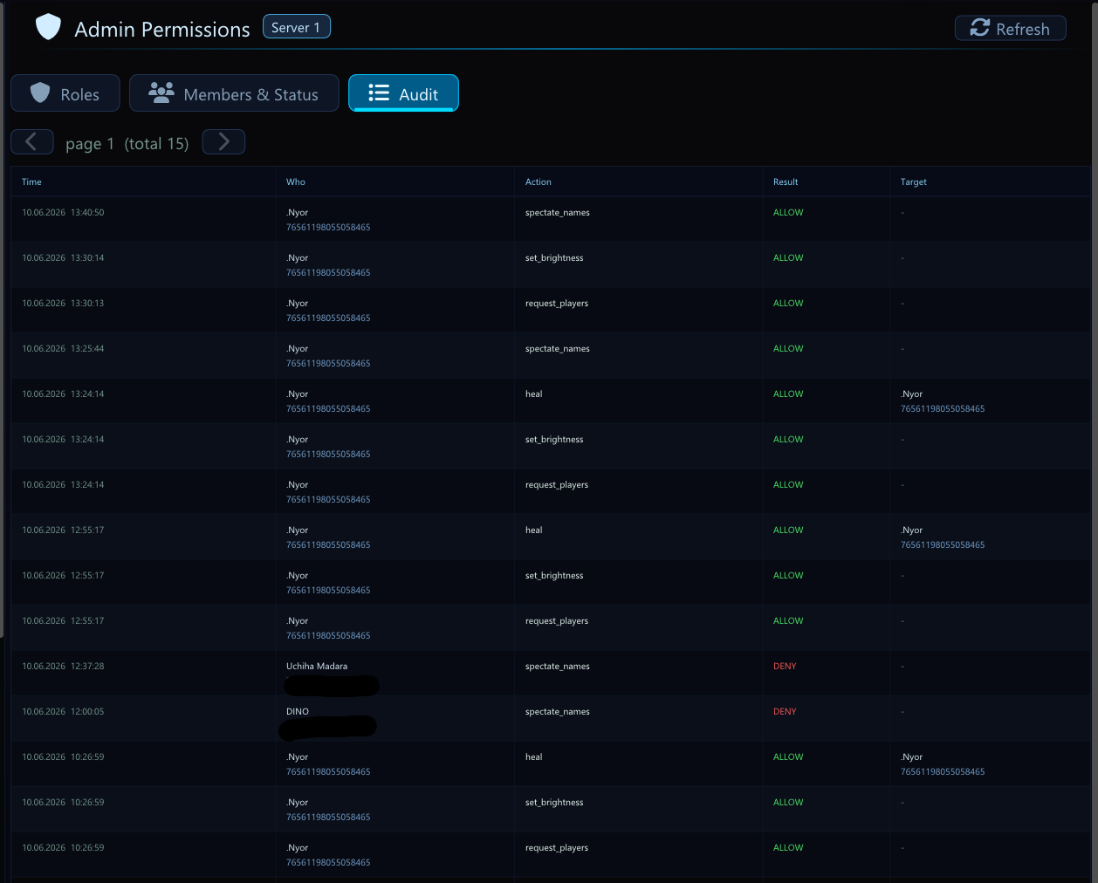Viewport: 1098px width, 883px height.
Task: Click .Nyor name in the 13:40:50 row
Action: tap(298, 212)
